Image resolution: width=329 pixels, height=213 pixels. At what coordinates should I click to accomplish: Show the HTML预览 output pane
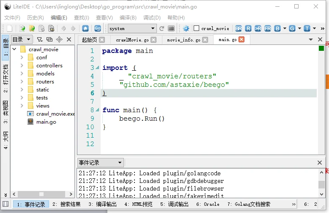(138, 204)
